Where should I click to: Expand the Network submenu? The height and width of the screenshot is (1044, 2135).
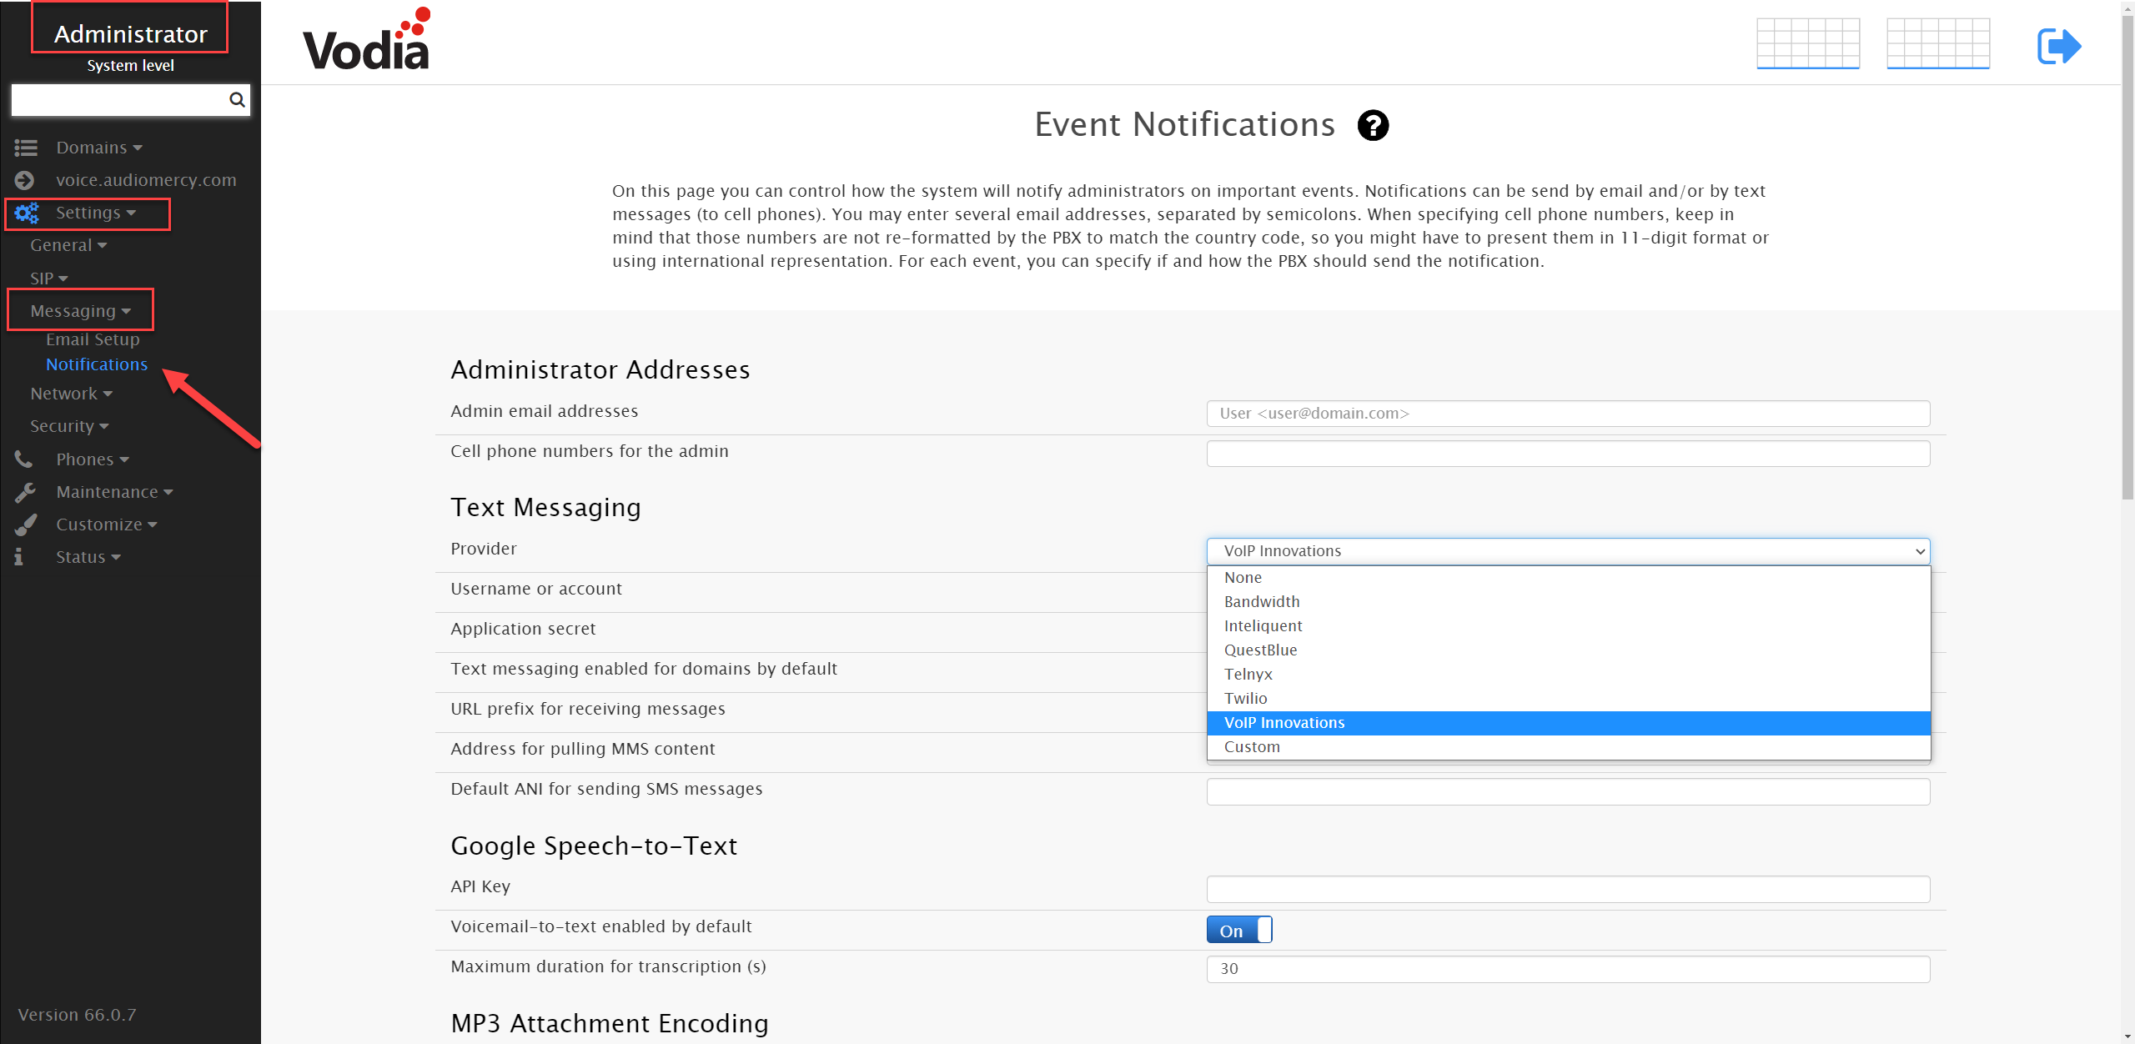pos(71,394)
